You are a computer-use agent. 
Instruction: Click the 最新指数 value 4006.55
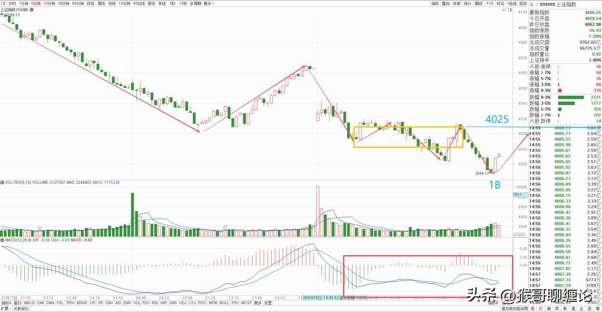pyautogui.click(x=593, y=13)
